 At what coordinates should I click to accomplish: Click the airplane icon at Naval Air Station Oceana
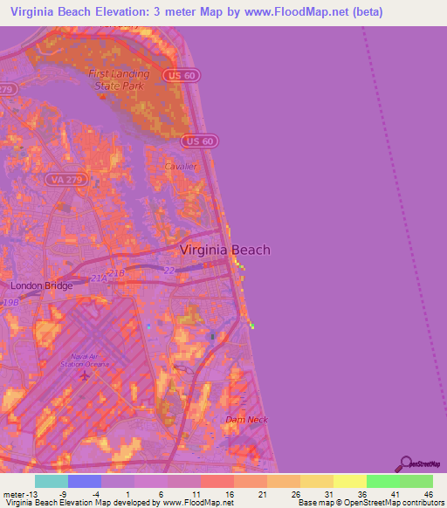pyautogui.click(x=85, y=376)
